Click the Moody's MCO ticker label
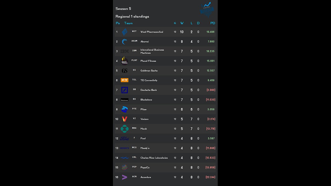 pyautogui.click(x=134, y=148)
